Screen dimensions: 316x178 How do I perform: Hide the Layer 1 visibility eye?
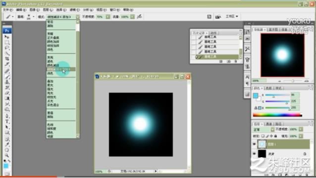click(254, 144)
